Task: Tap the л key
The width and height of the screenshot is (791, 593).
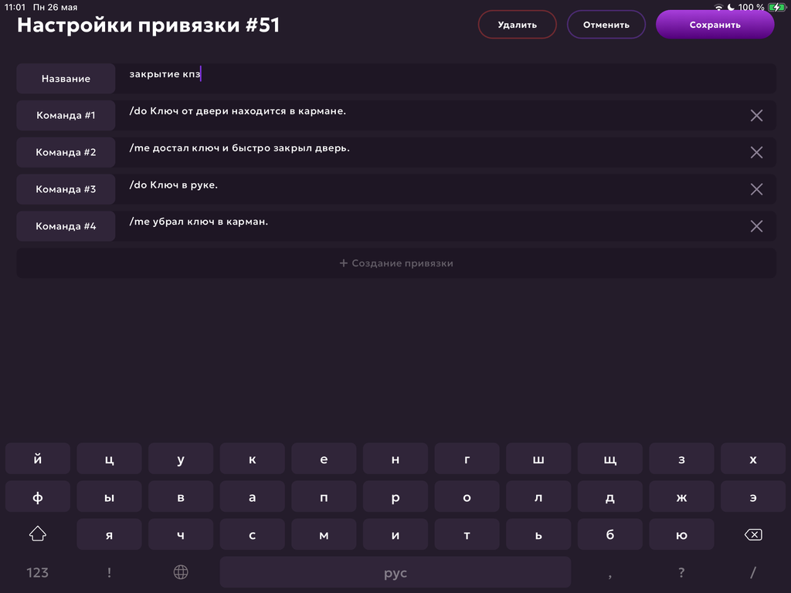Action: (x=538, y=496)
